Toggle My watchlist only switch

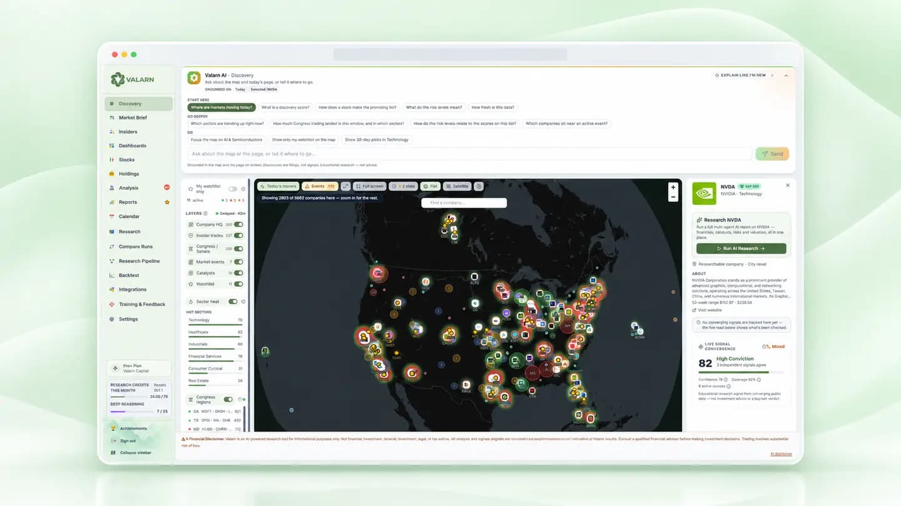[x=233, y=189]
